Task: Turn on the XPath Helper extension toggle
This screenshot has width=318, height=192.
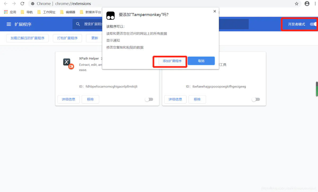Action: coord(149,99)
